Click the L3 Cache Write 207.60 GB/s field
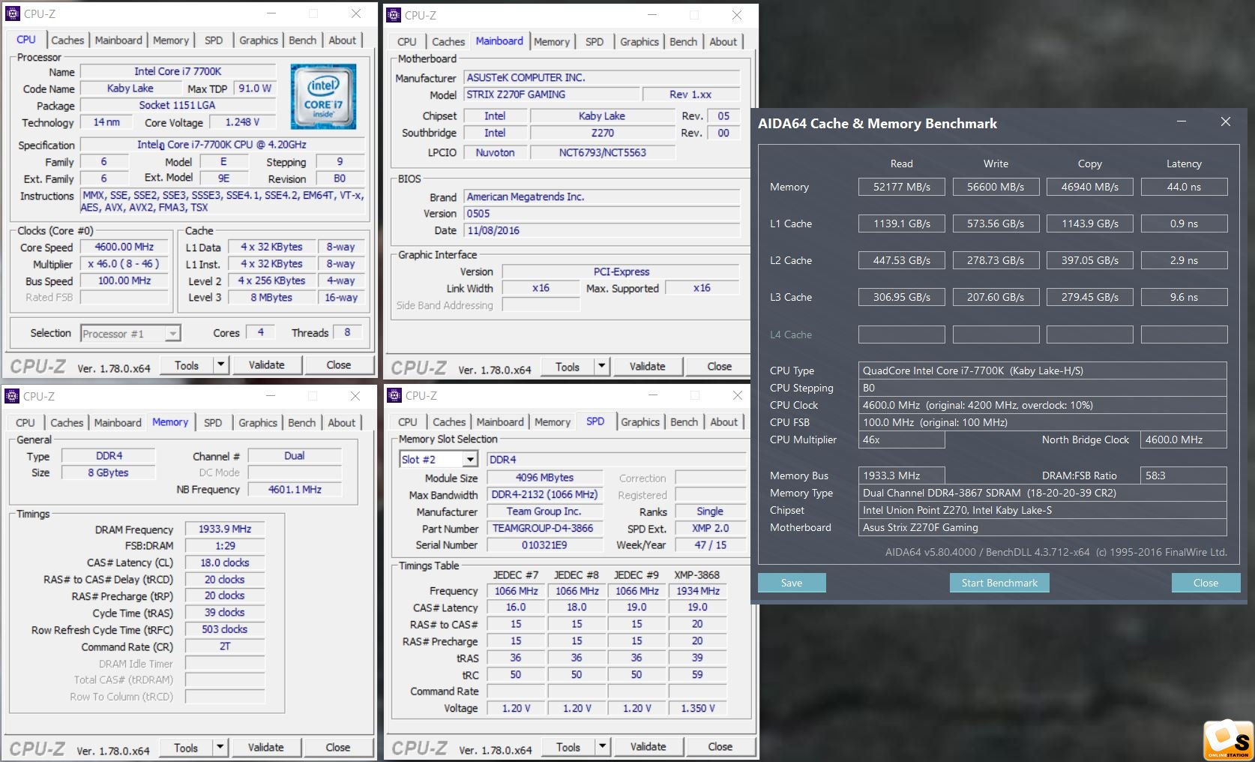Screen dimensions: 1255x762 (996, 297)
